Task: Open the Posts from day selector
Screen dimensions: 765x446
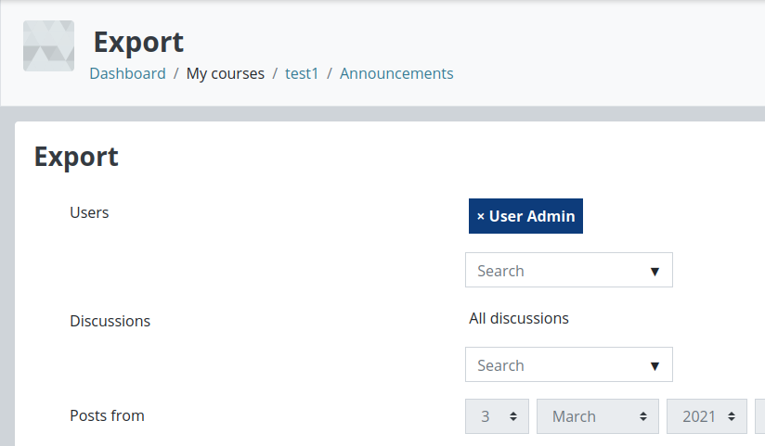Action: tap(497, 416)
